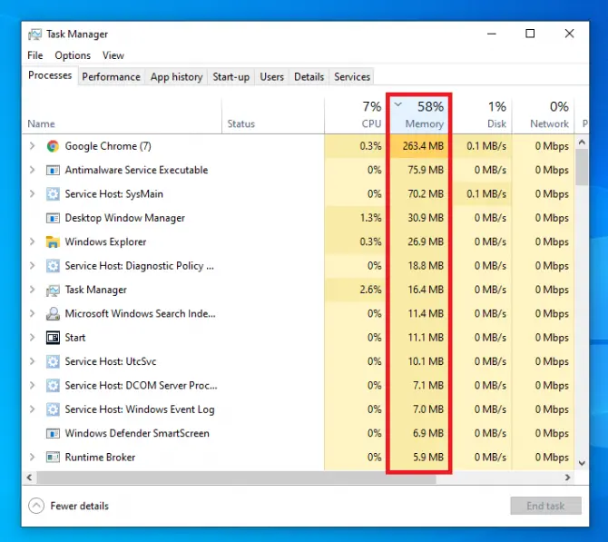Switch to the Performance tab
Image resolution: width=608 pixels, height=542 pixels.
(x=111, y=77)
